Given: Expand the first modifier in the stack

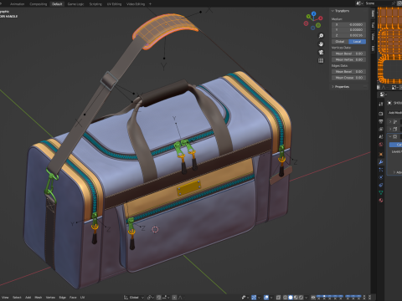Looking at the screenshot, I should point(390,122).
